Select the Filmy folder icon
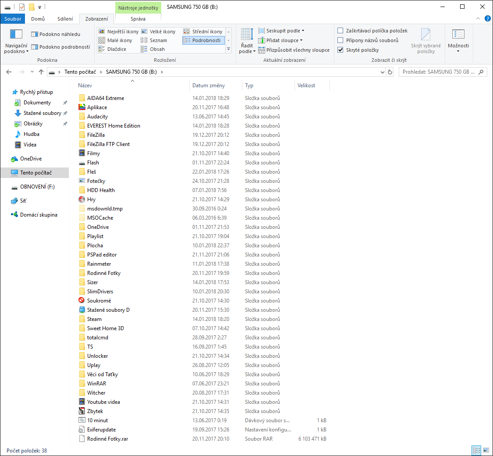Viewport: 493px width, 456px height. (x=82, y=153)
